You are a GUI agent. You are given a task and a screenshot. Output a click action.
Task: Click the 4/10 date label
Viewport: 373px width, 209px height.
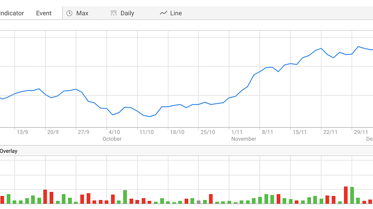point(114,132)
